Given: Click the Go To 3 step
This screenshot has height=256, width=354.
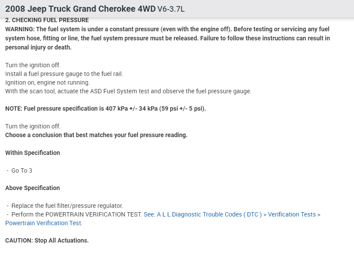Looking at the screenshot, I should click(x=22, y=171).
